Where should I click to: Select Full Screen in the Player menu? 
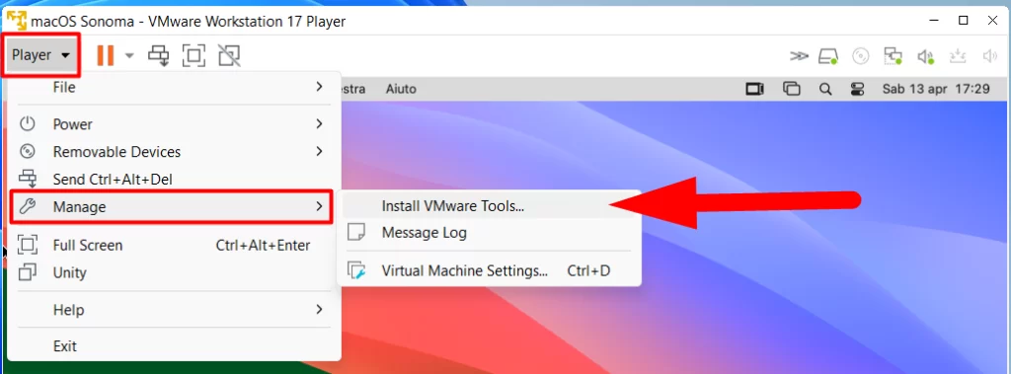tap(174, 245)
